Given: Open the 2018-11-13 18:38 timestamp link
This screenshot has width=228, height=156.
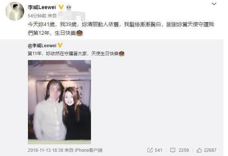Looking at the screenshot, I should (x=46, y=150).
